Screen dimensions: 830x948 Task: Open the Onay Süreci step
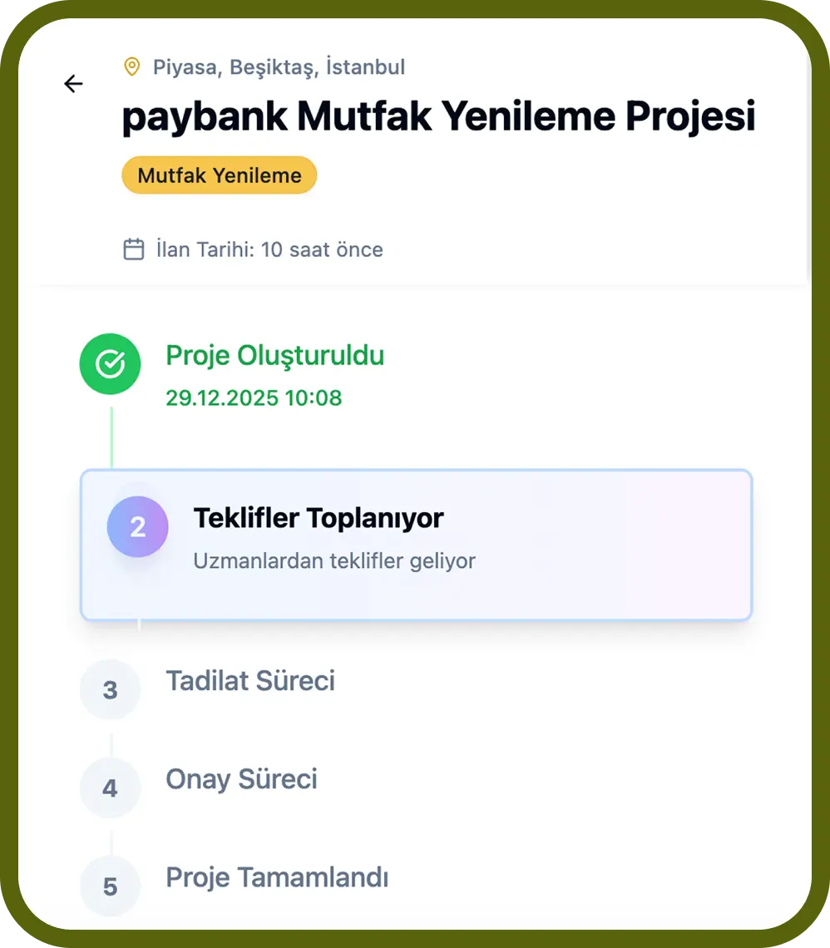click(241, 779)
